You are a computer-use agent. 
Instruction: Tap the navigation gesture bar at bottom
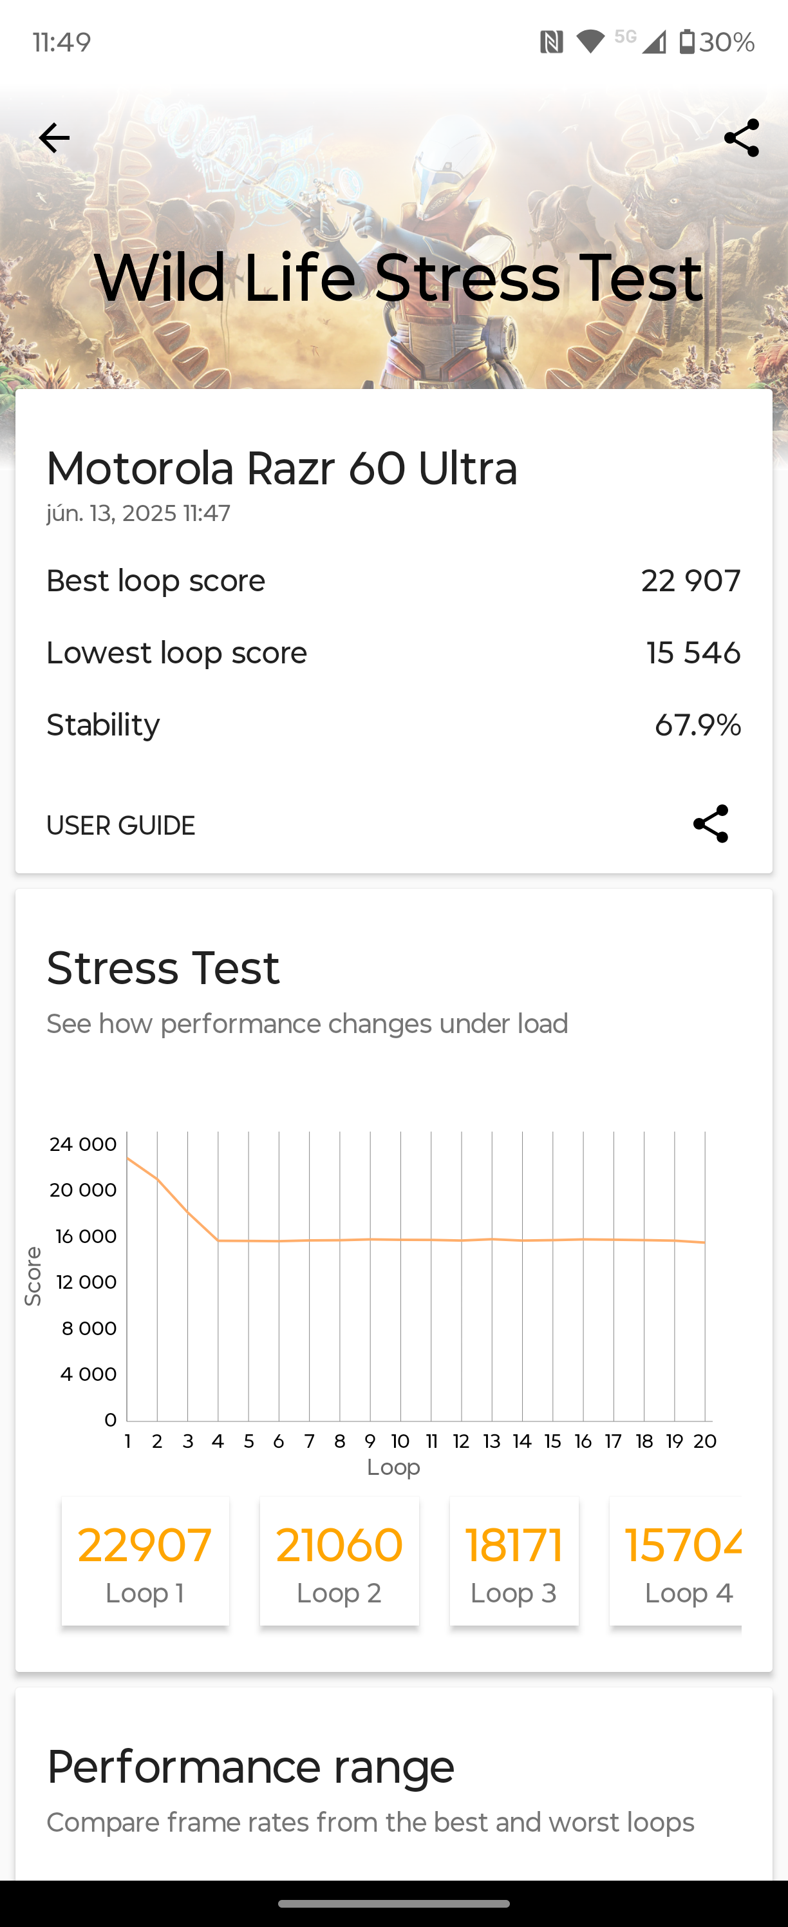[x=394, y=1904]
